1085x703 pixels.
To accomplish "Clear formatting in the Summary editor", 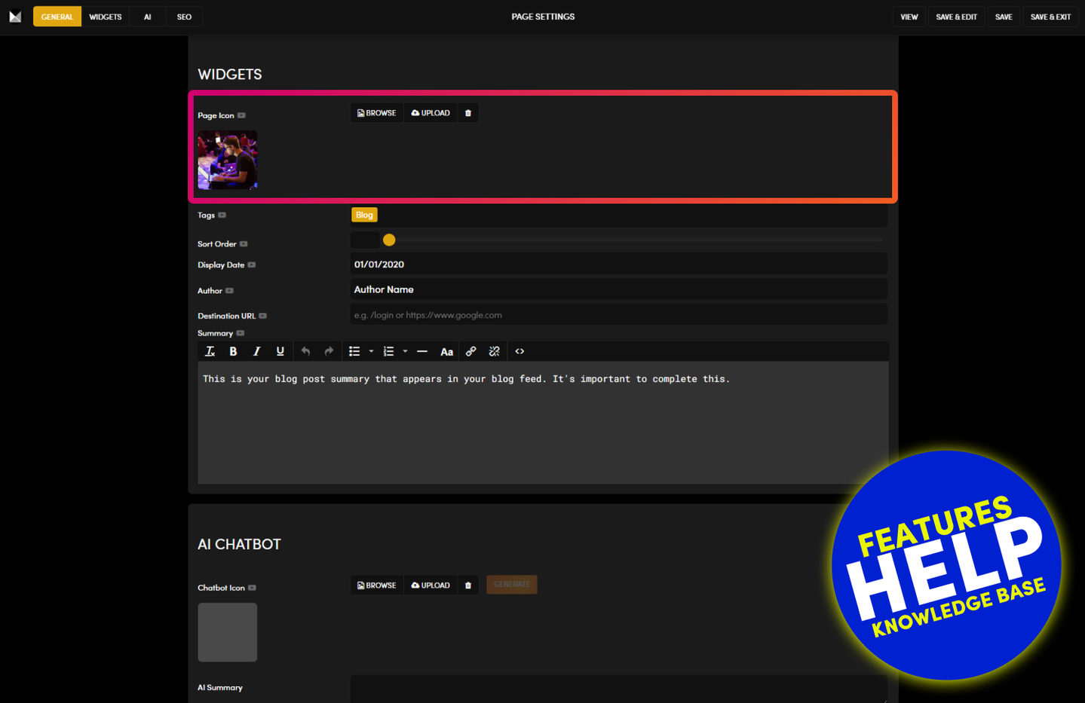I will click(x=210, y=351).
